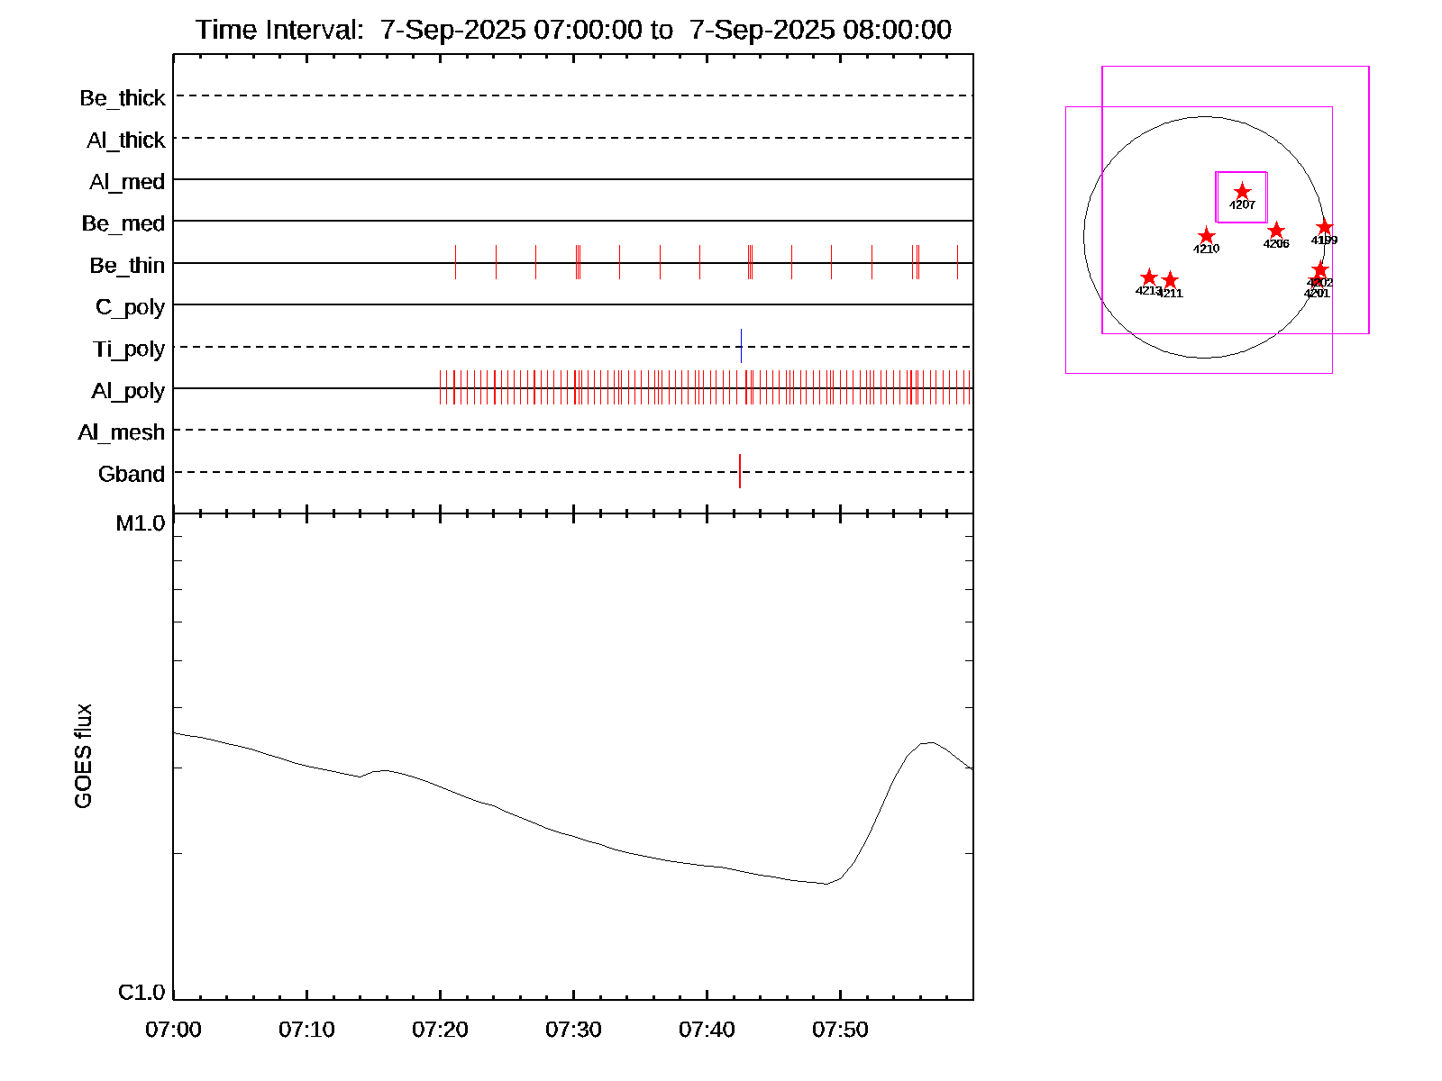Click the C_poly filter label
This screenshot has height=1081, width=1442.
tap(131, 307)
